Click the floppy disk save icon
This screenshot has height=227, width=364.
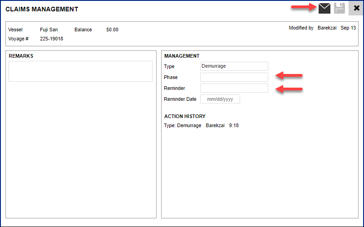click(x=339, y=8)
